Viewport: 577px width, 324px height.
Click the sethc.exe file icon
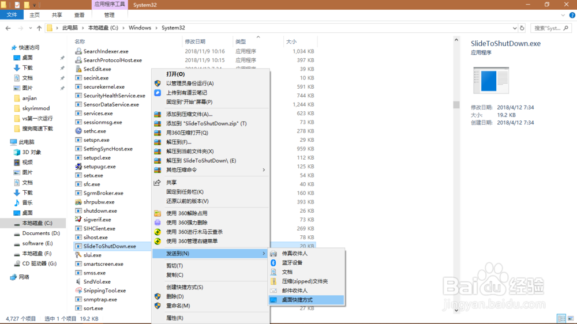78,131
